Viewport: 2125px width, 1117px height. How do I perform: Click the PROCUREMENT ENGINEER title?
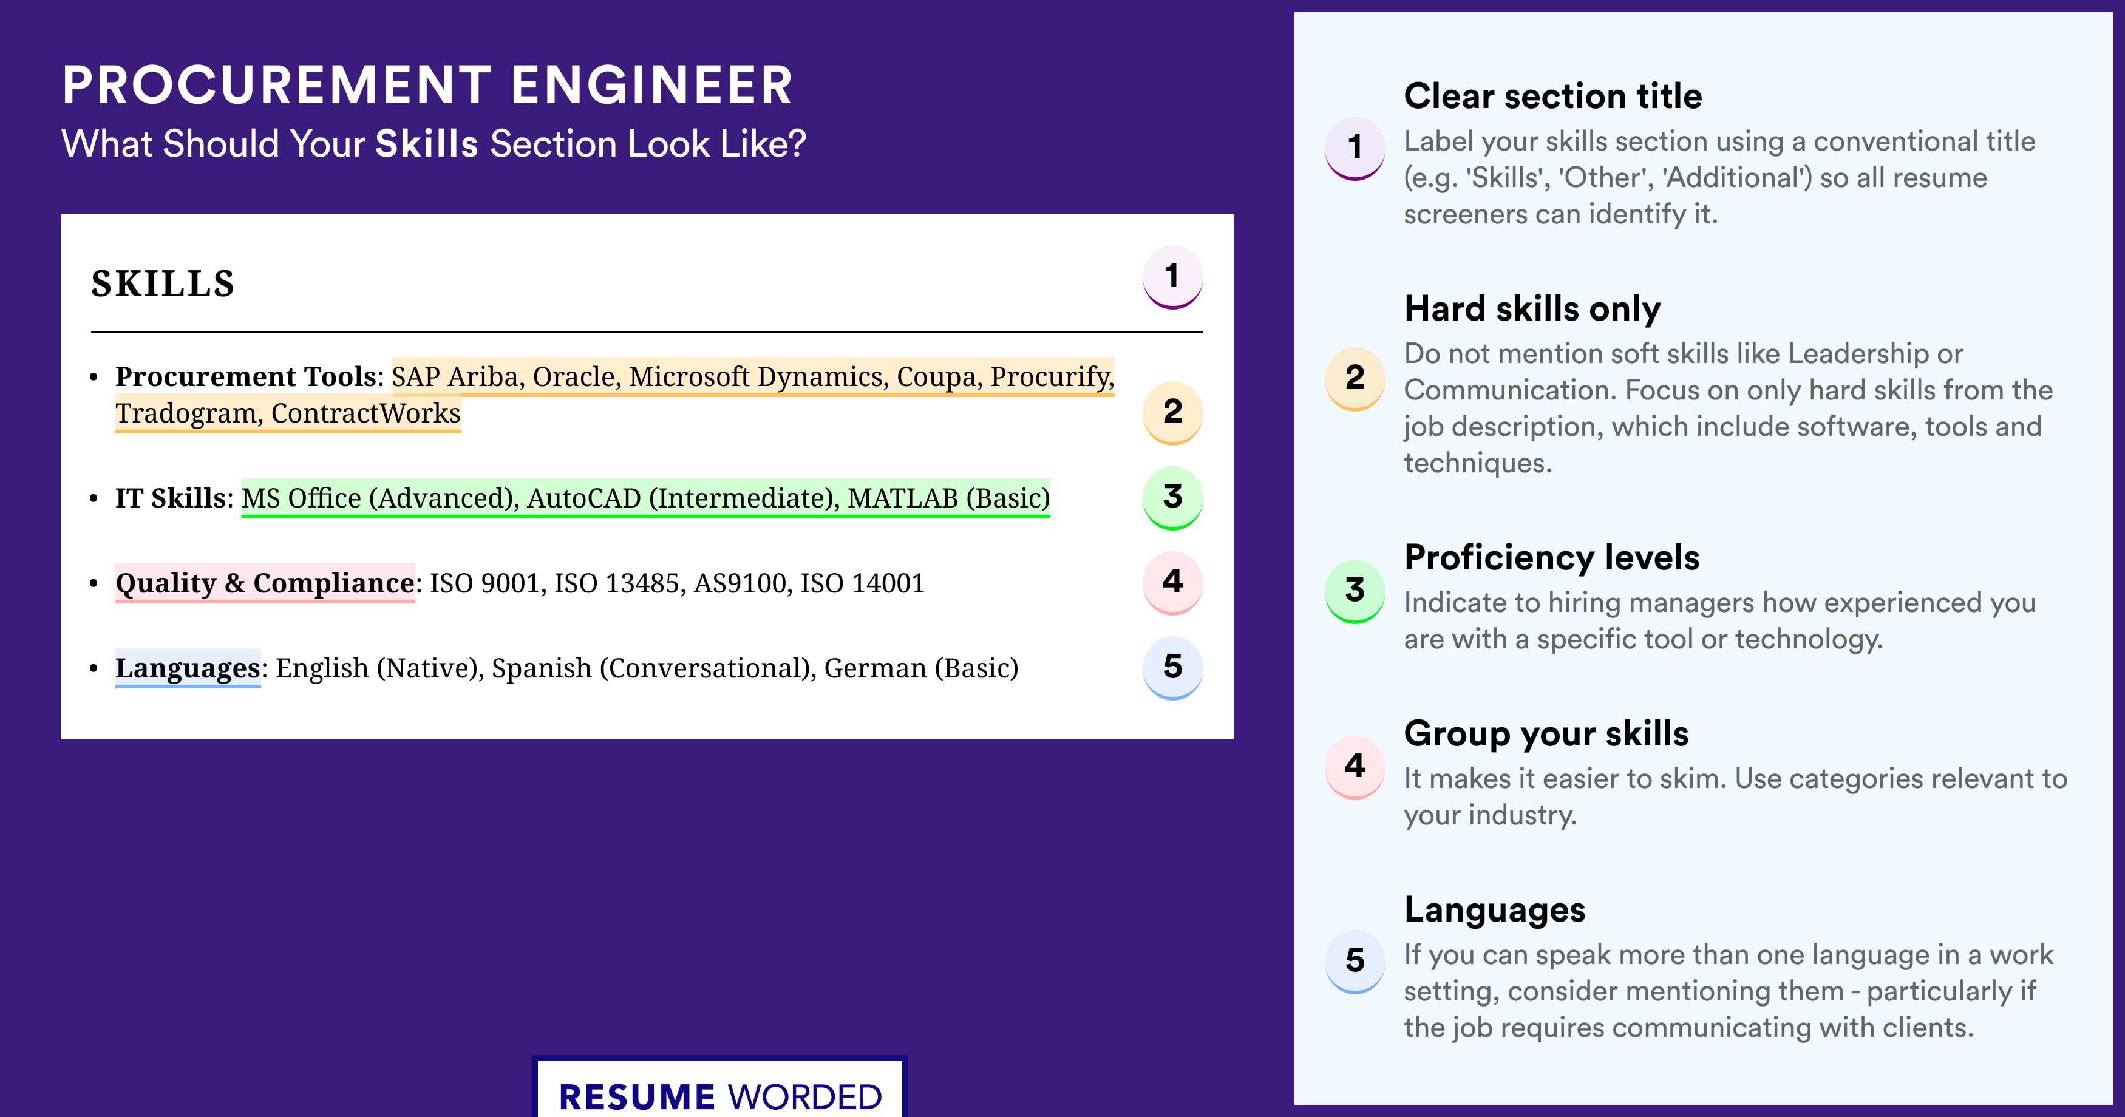(x=427, y=86)
